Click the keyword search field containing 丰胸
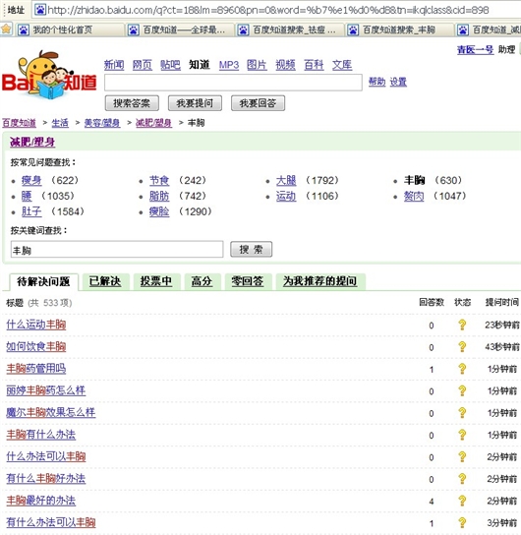This screenshot has height=535, width=521. pos(117,250)
